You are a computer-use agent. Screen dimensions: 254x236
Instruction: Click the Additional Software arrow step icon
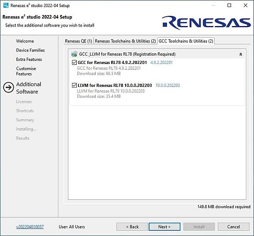[8, 87]
